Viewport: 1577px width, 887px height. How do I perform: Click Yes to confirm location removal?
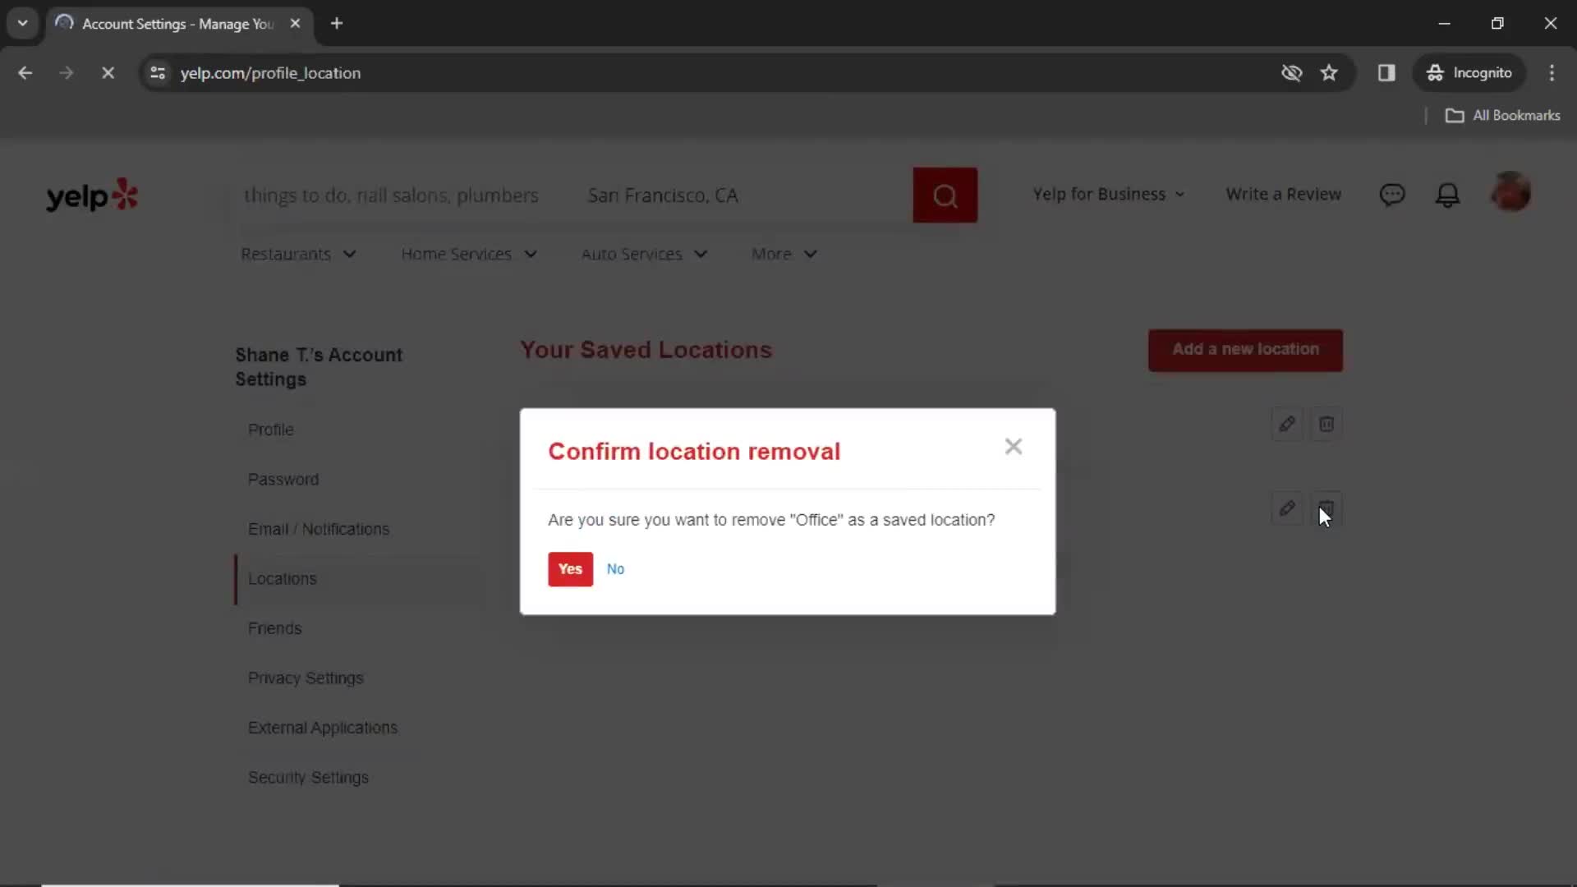[571, 568]
